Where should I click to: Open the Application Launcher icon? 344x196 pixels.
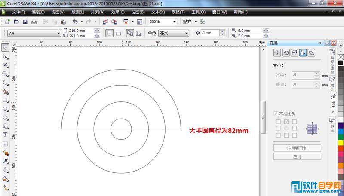coord(126,21)
